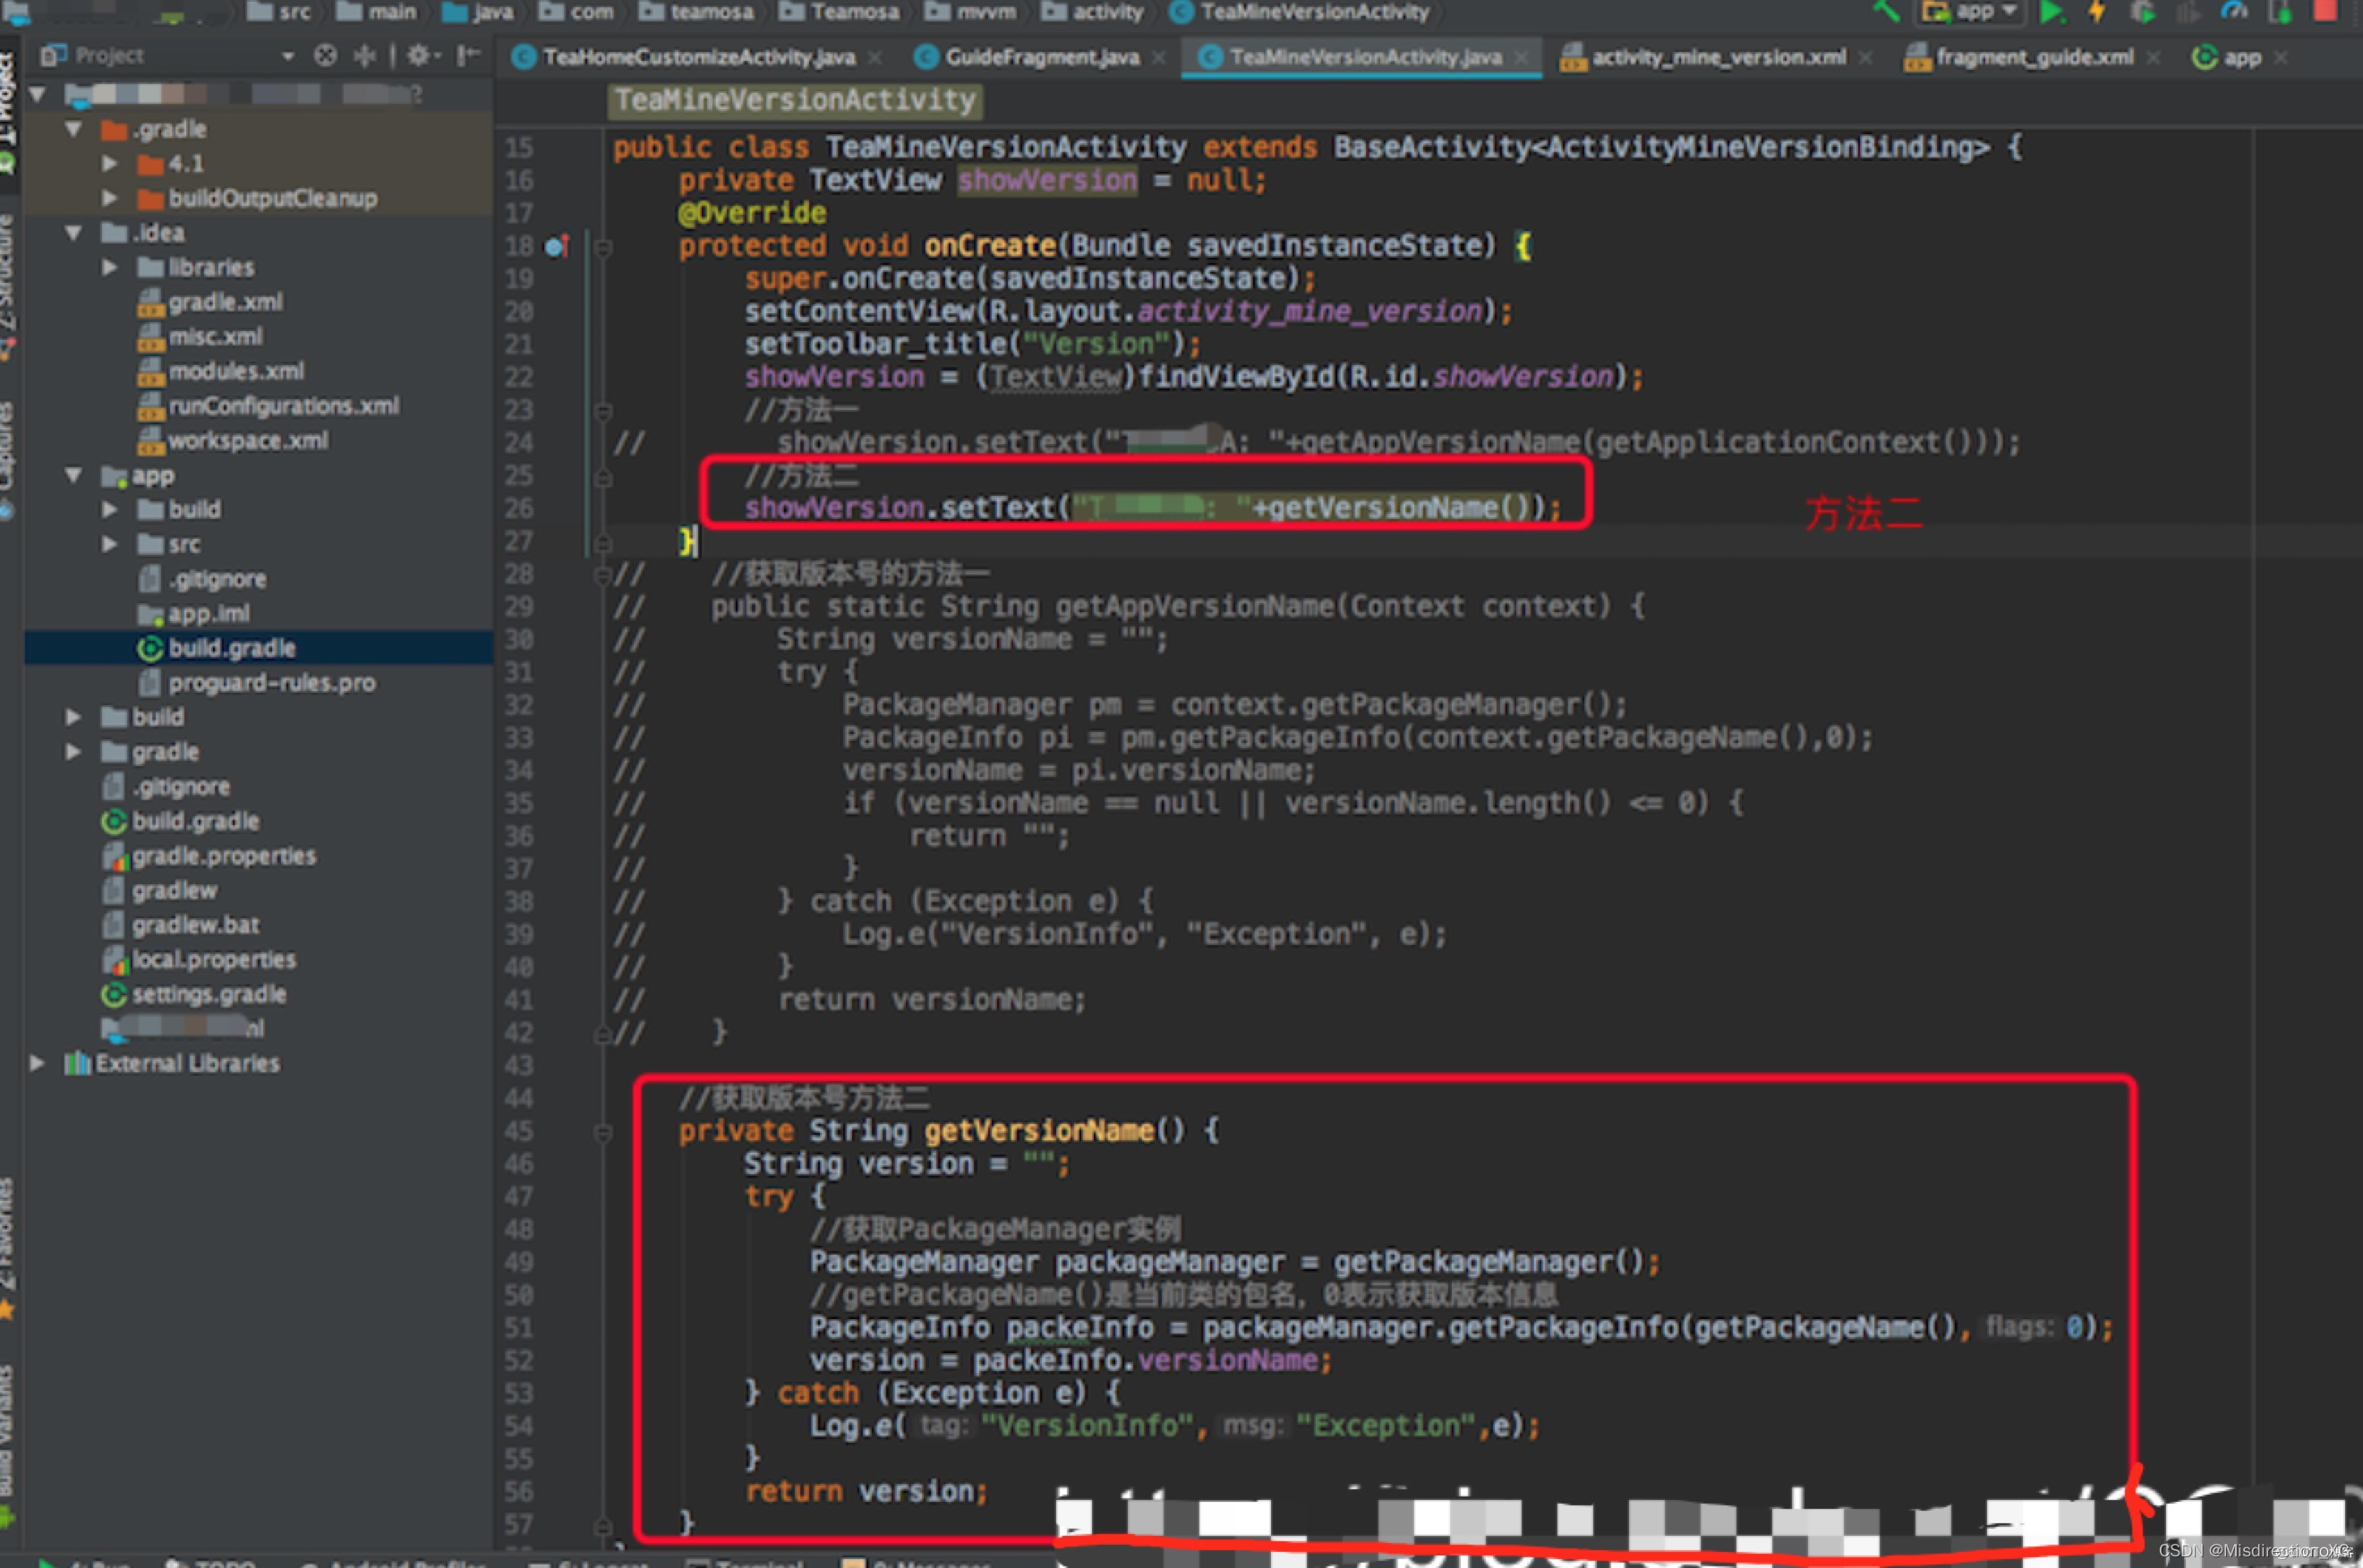Click the collapse-all icon in Project panel

click(365, 56)
